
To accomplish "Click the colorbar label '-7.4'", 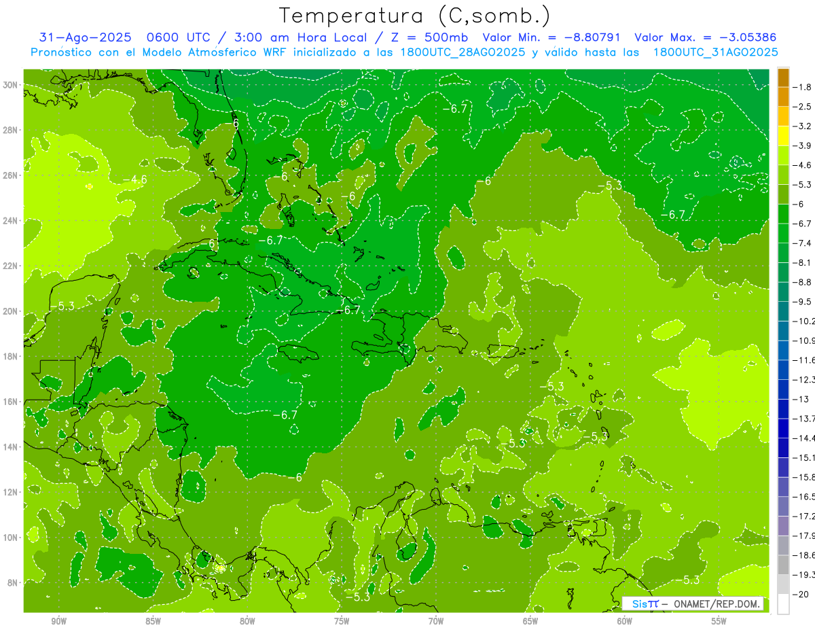I will click(x=801, y=243).
